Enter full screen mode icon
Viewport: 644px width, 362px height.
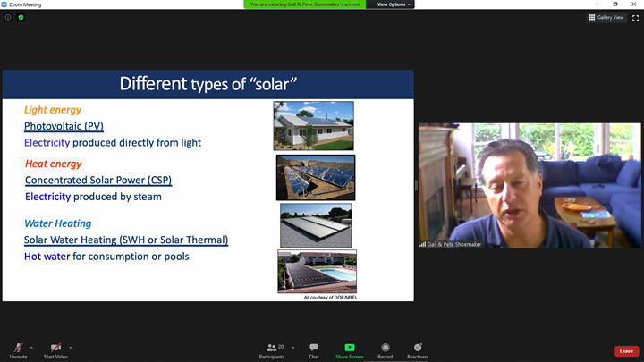pos(635,18)
